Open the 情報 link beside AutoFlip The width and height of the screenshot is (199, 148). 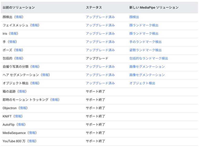coord(21,124)
